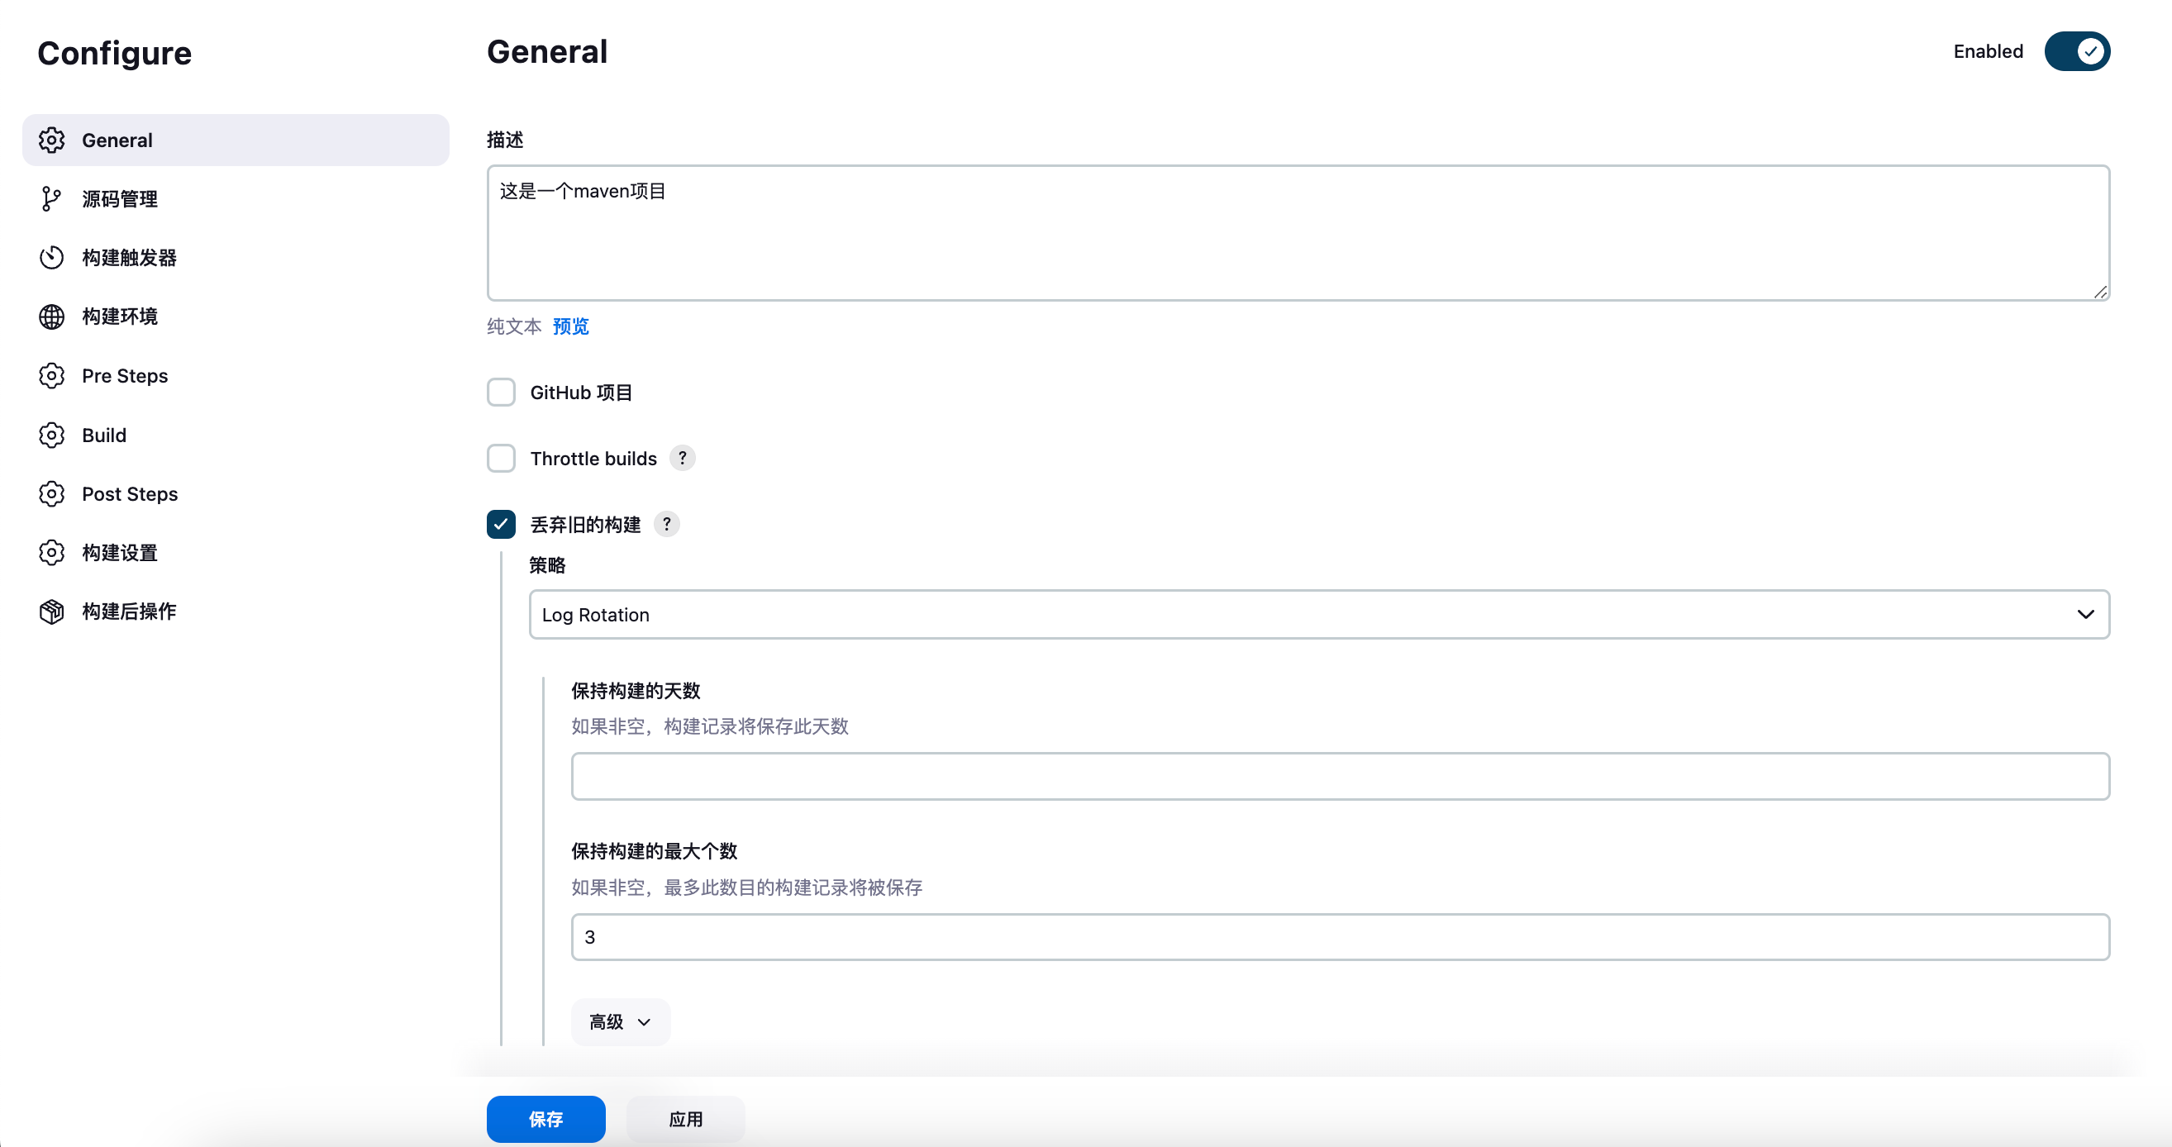Click the clock icon for 构建触发器
2172x1147 pixels.
pos(51,258)
